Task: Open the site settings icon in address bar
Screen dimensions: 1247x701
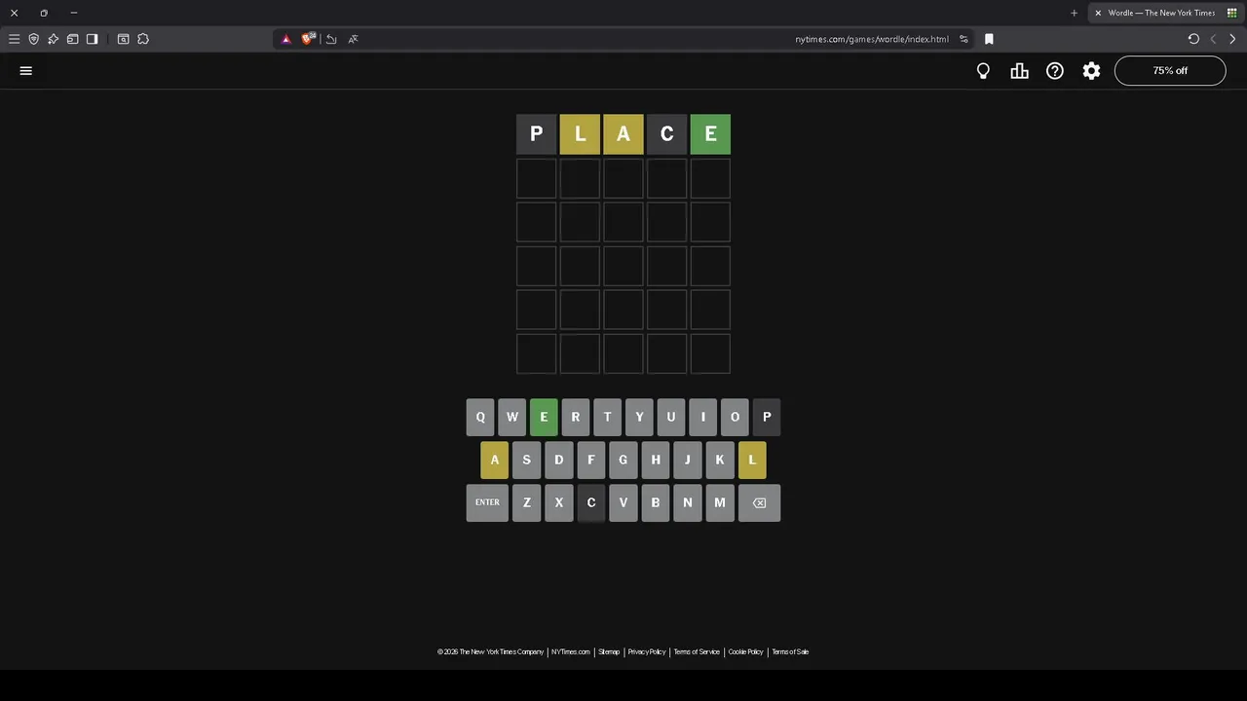Action: click(x=964, y=39)
